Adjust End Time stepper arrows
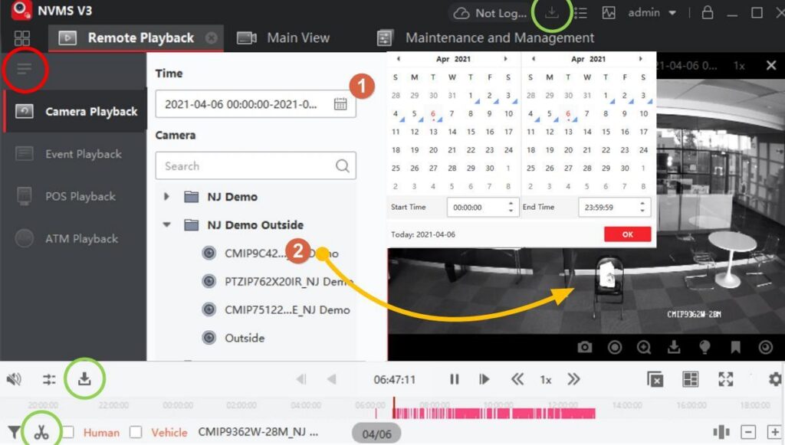The width and height of the screenshot is (785, 445). (642, 207)
